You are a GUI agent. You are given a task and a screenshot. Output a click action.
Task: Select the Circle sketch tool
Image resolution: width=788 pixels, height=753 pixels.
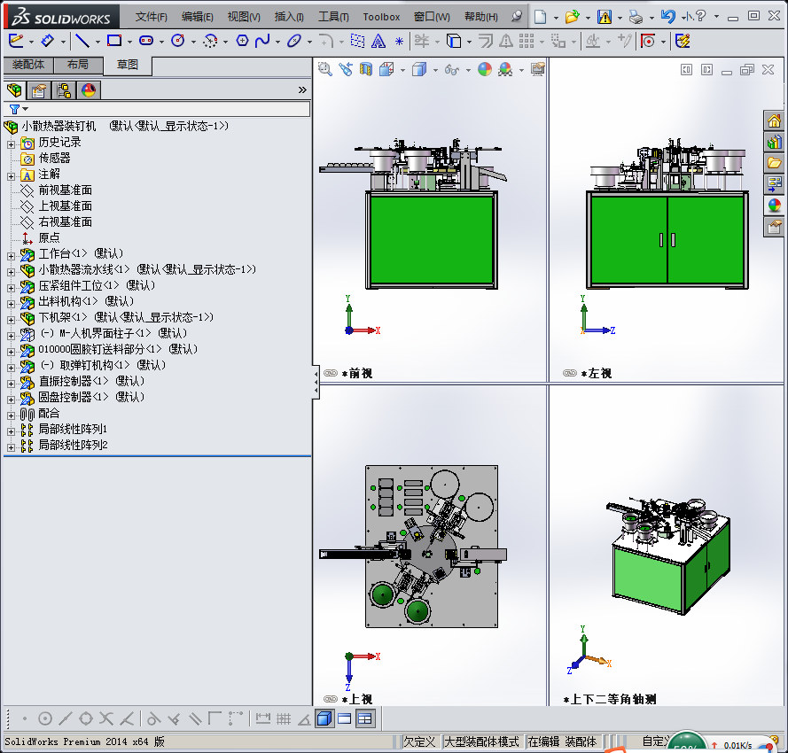(x=178, y=41)
